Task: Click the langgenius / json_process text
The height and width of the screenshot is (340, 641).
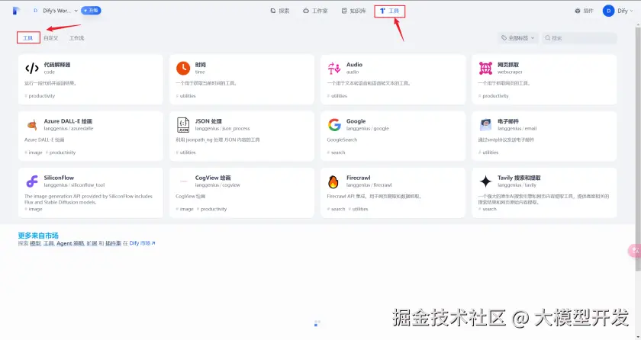Action: [222, 129]
